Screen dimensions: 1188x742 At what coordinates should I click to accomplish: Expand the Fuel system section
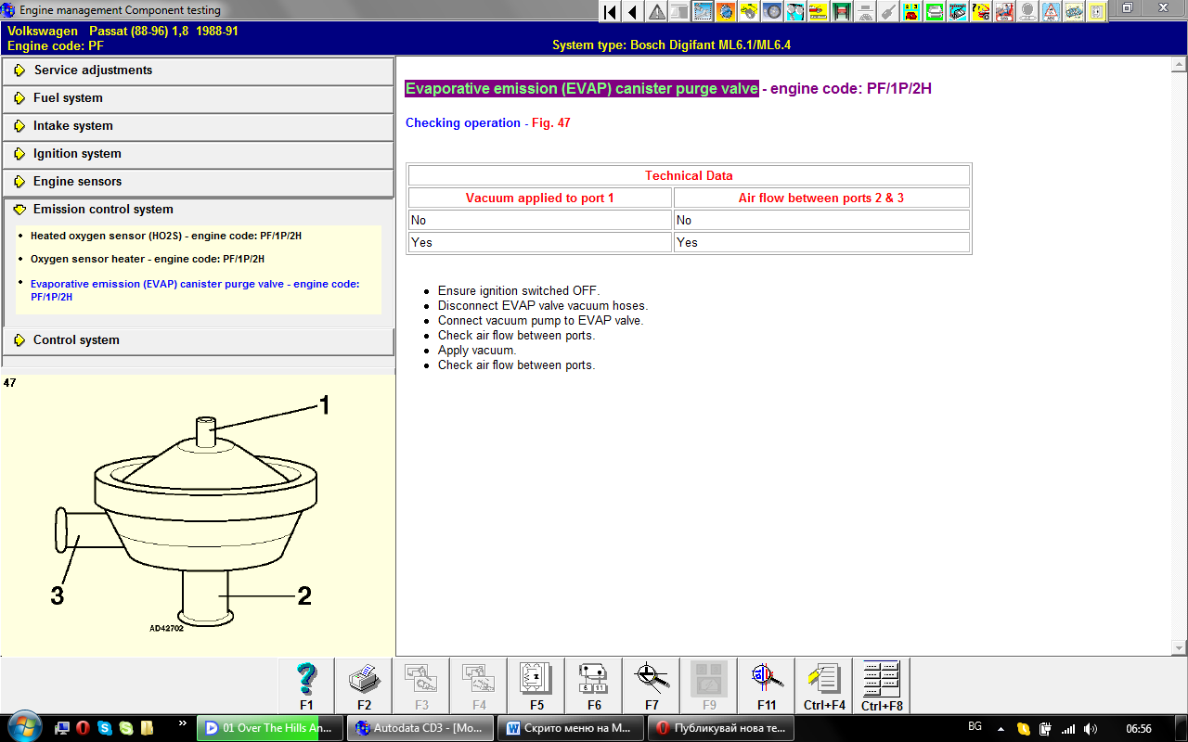click(x=68, y=98)
